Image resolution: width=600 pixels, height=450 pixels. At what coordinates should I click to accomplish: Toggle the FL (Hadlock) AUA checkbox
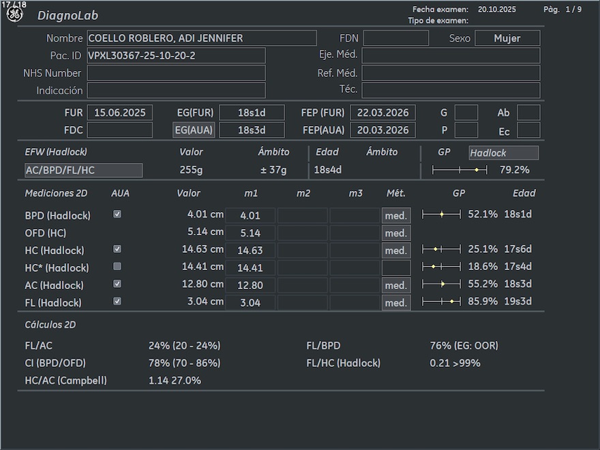tap(117, 301)
